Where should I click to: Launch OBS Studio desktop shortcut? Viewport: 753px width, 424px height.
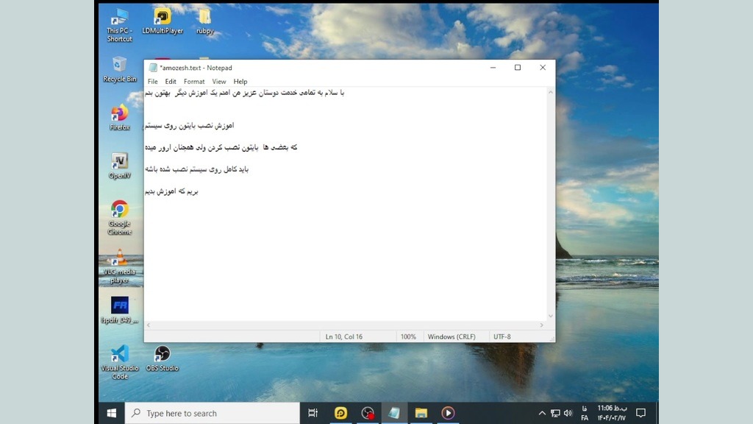[x=163, y=358]
